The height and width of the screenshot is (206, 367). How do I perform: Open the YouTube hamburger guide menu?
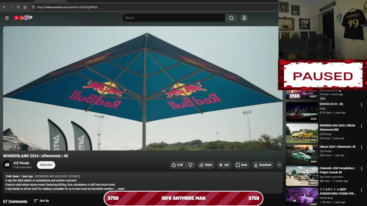tap(7, 18)
